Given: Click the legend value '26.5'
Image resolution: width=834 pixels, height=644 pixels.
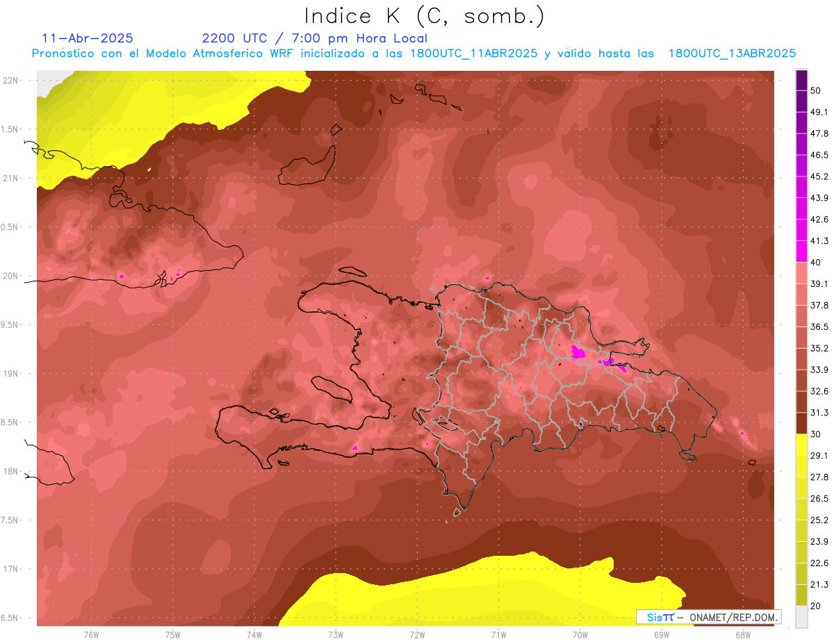Looking at the screenshot, I should (x=819, y=499).
